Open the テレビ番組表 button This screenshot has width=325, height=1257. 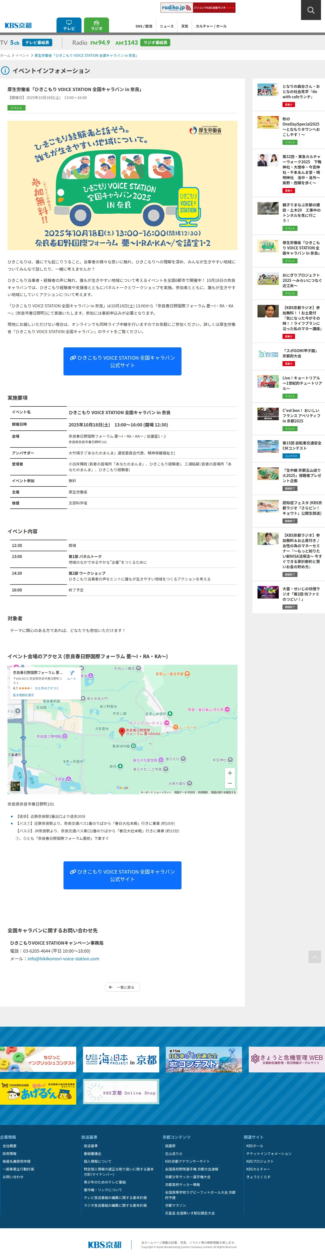click(x=37, y=43)
